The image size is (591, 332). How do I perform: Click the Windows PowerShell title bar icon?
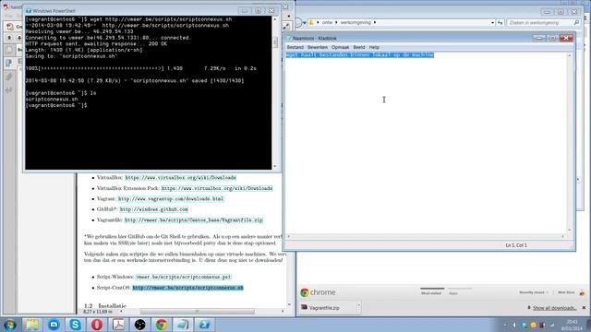click(x=29, y=11)
